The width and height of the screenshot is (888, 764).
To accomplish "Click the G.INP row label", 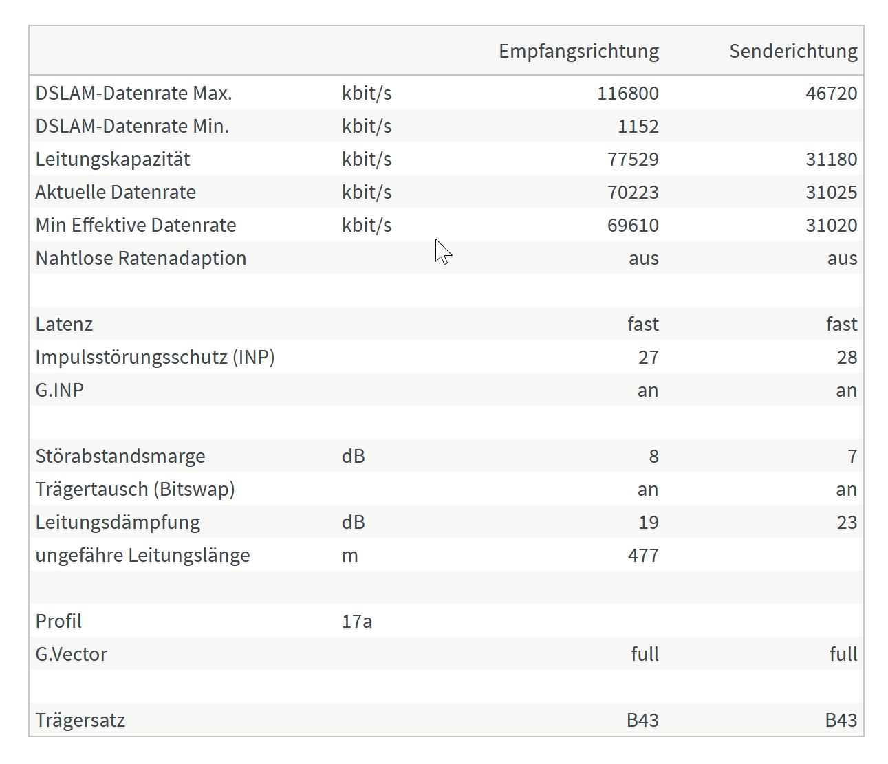I will coord(59,390).
